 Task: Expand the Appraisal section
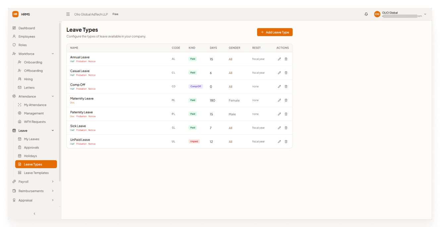[x=53, y=200]
